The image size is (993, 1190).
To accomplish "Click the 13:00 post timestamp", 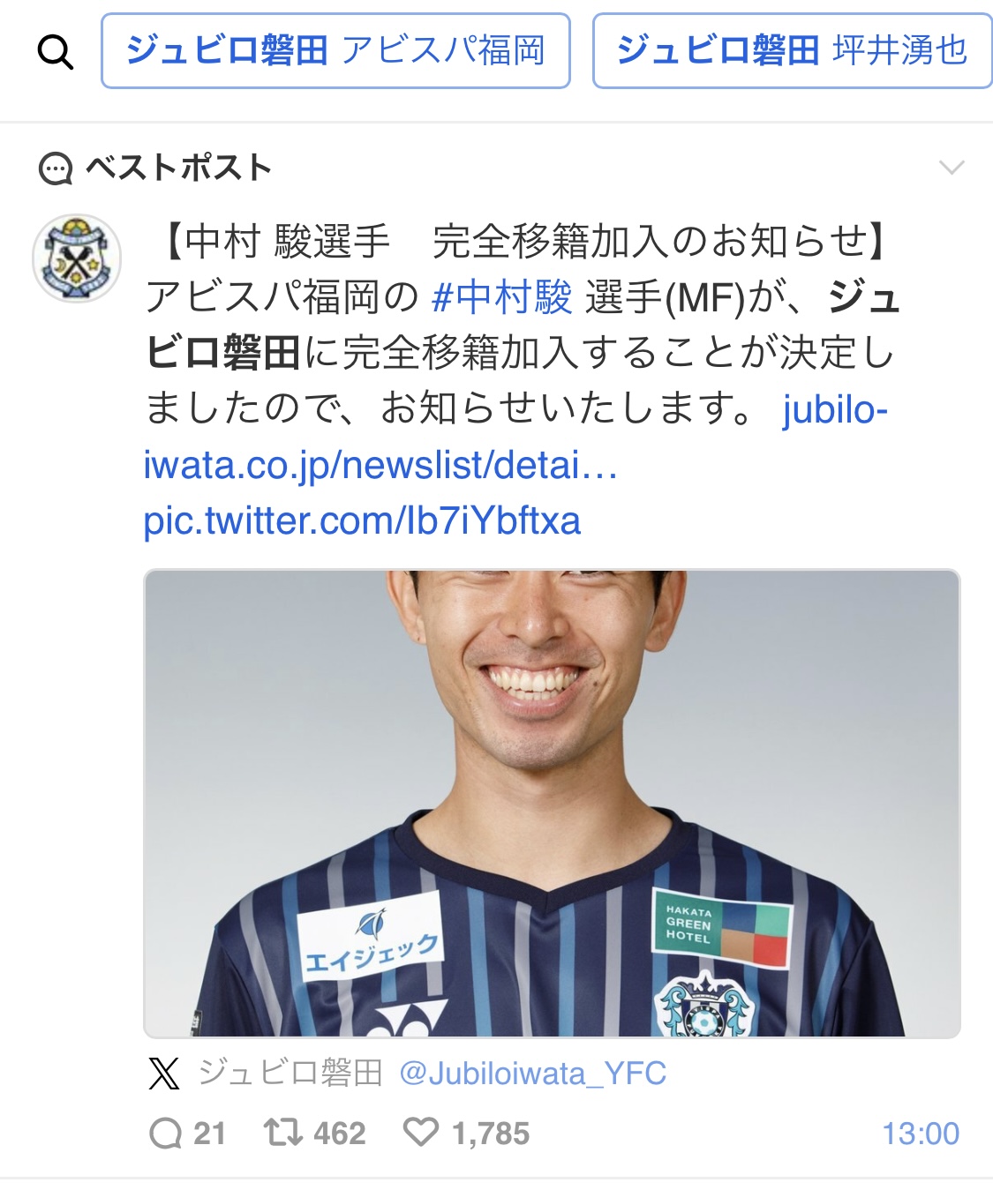I will (921, 1133).
